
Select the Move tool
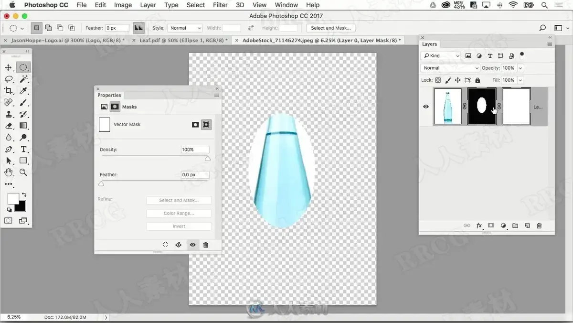click(x=9, y=67)
